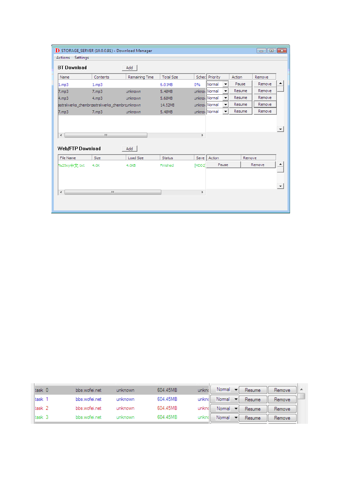This screenshot has height=484, width=342.
Task: Click left arrow of BT horizontal scrollbar
Action: pos(61,135)
